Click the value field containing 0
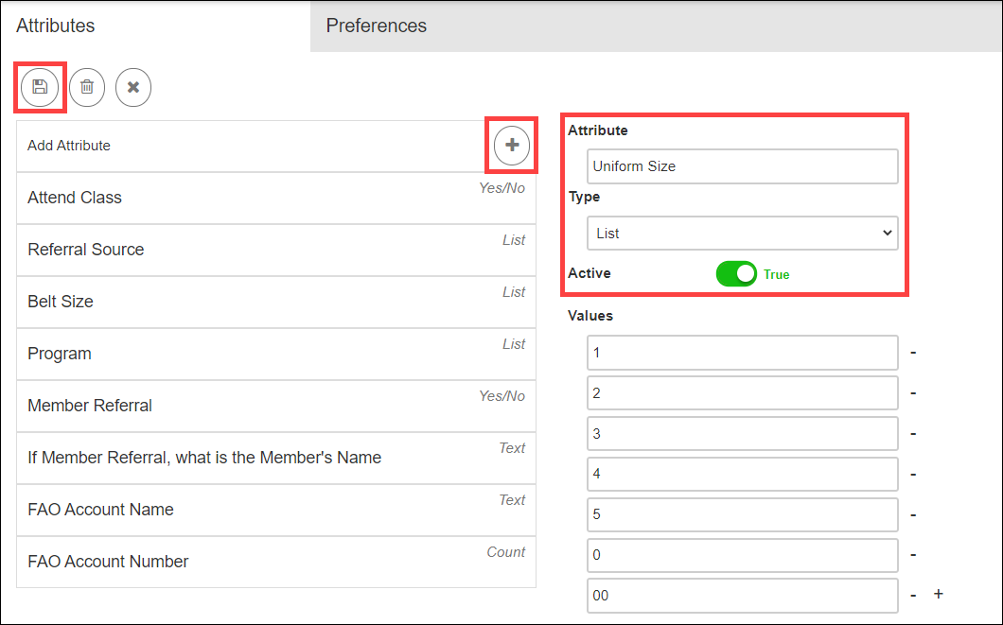The width and height of the screenshot is (1003, 625). [743, 555]
